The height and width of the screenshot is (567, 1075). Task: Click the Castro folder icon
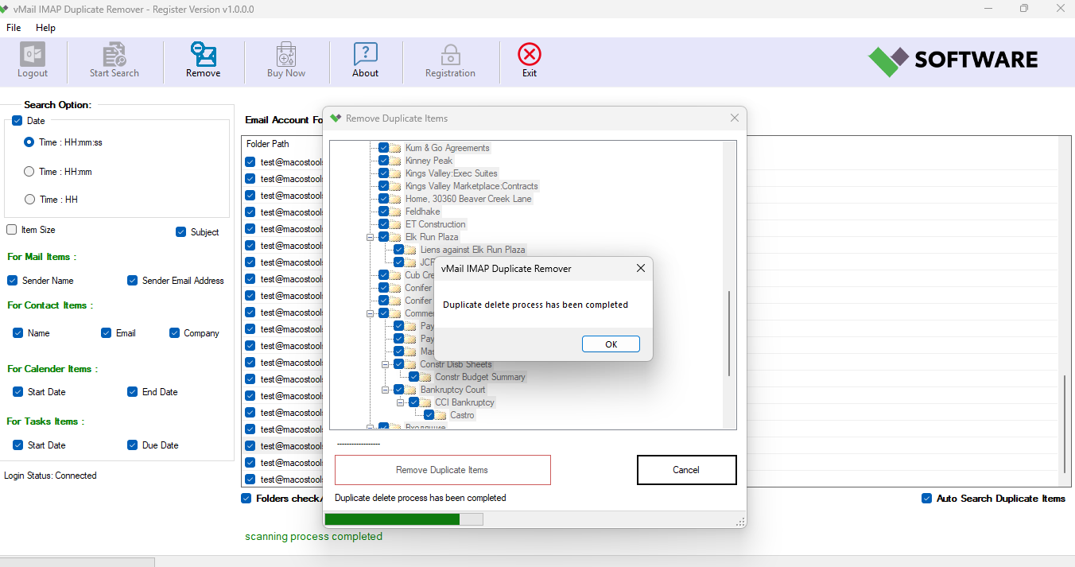[440, 415]
